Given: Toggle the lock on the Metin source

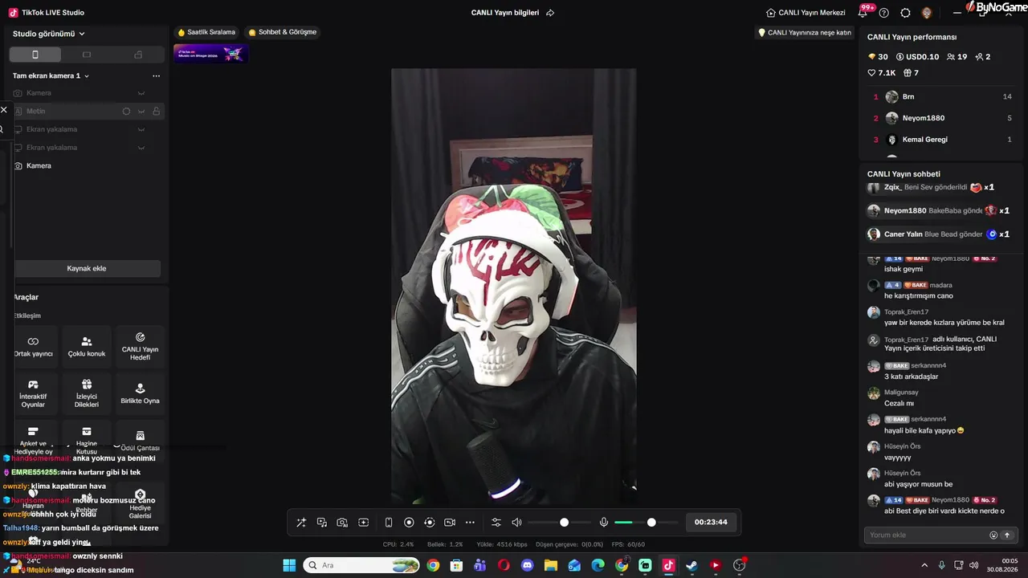Looking at the screenshot, I should (x=156, y=111).
